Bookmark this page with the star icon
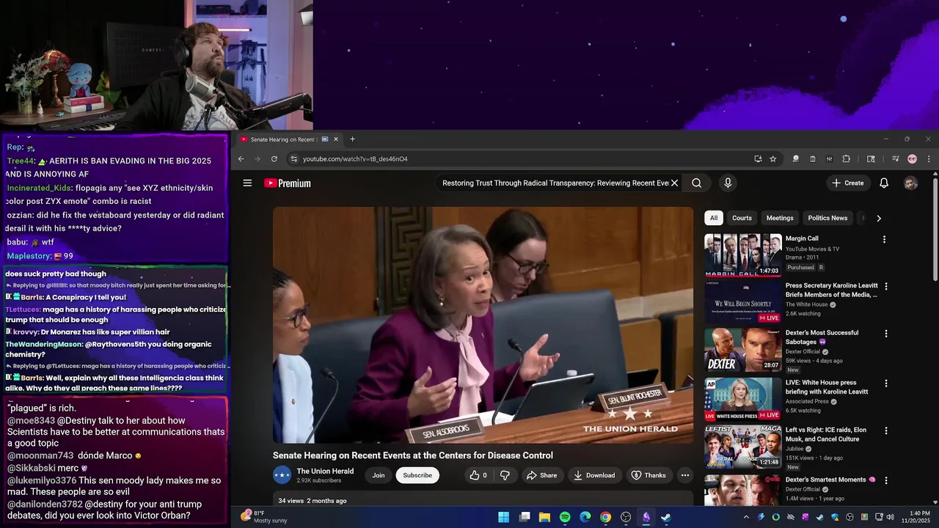Viewport: 939px width, 528px height. click(772, 159)
